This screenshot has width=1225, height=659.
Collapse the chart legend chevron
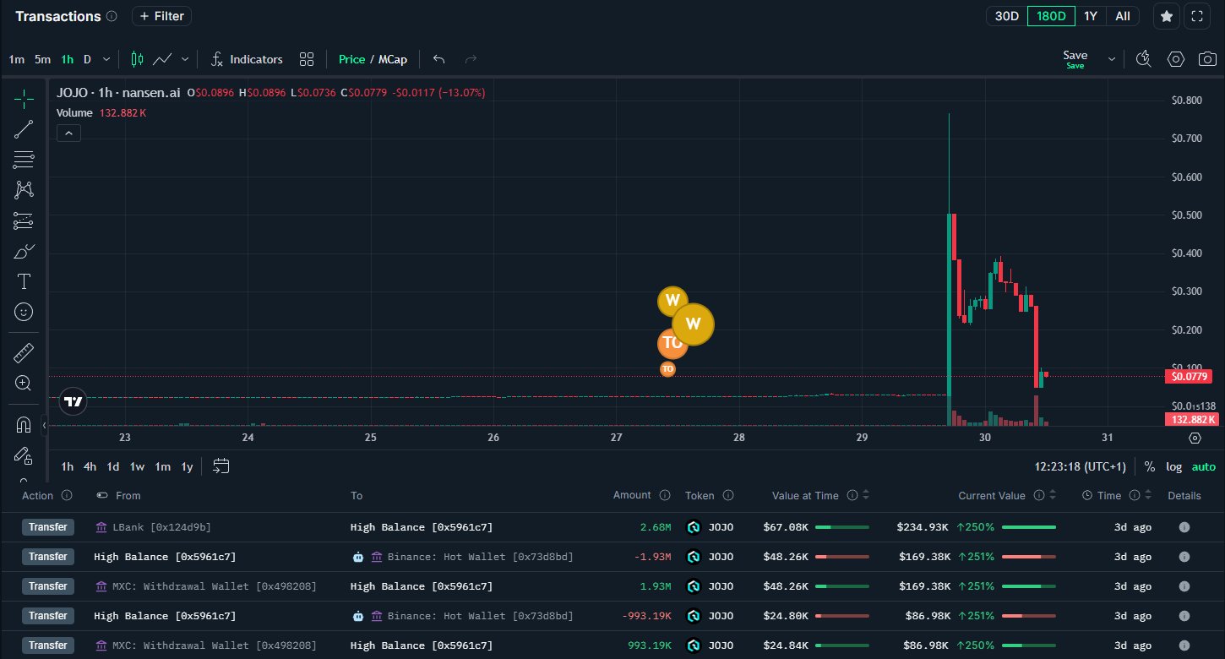tap(68, 133)
